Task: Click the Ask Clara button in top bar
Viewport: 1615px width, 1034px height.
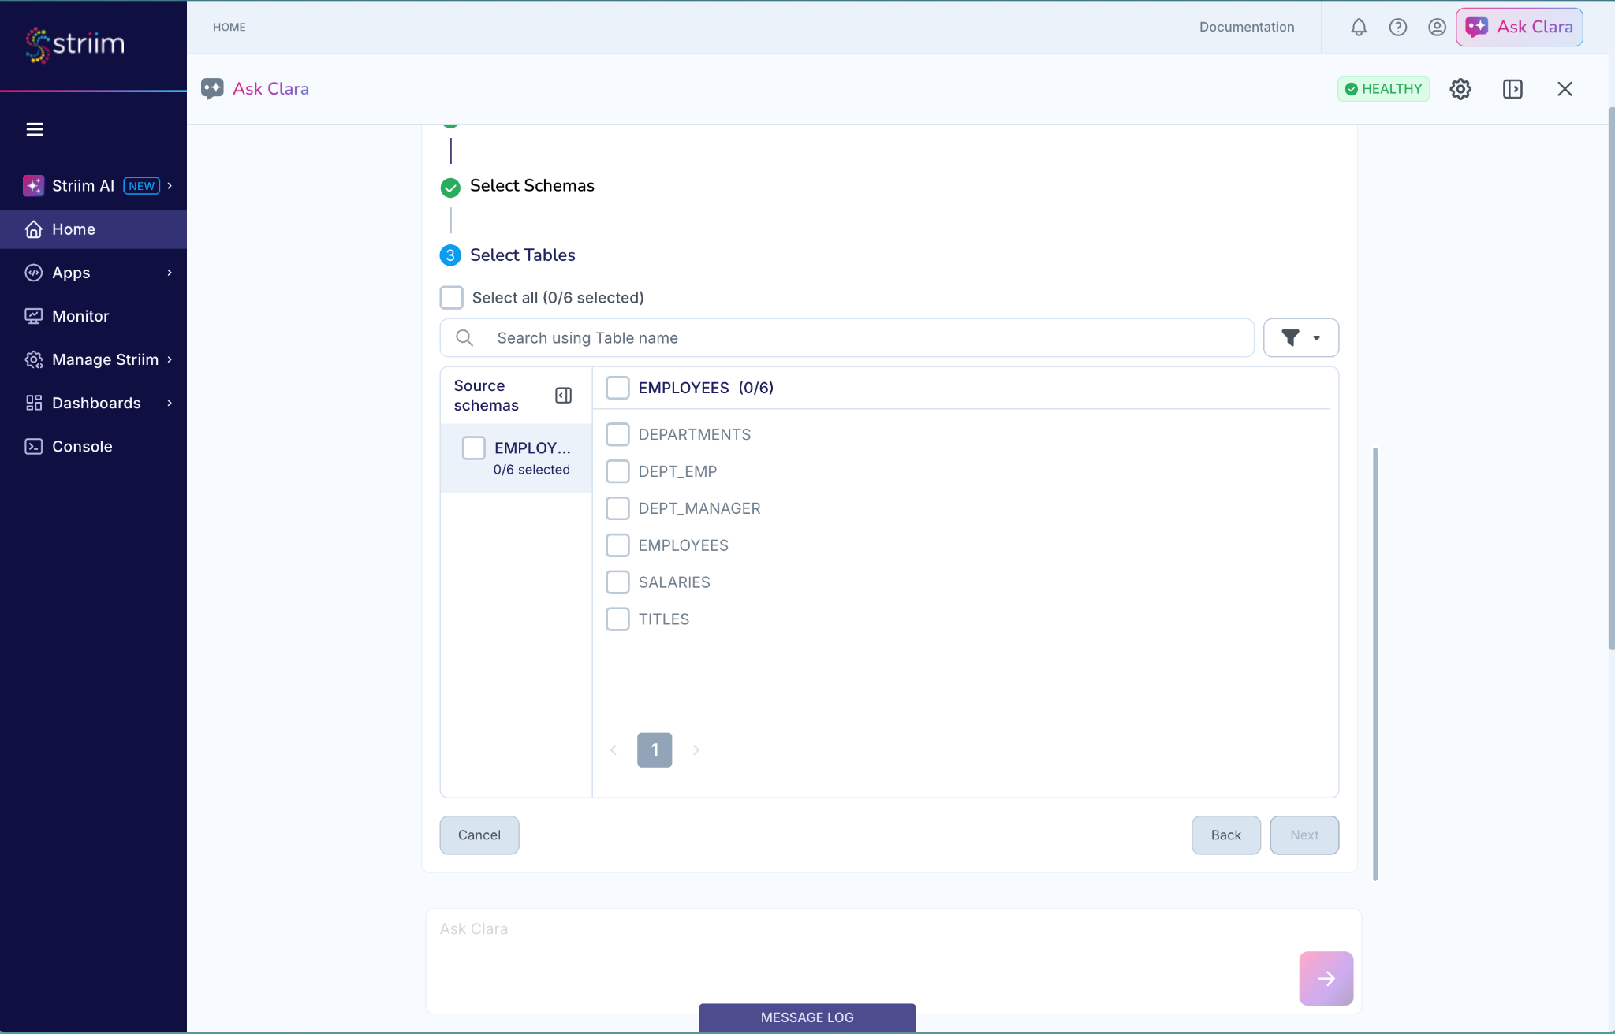Action: pos(1519,28)
